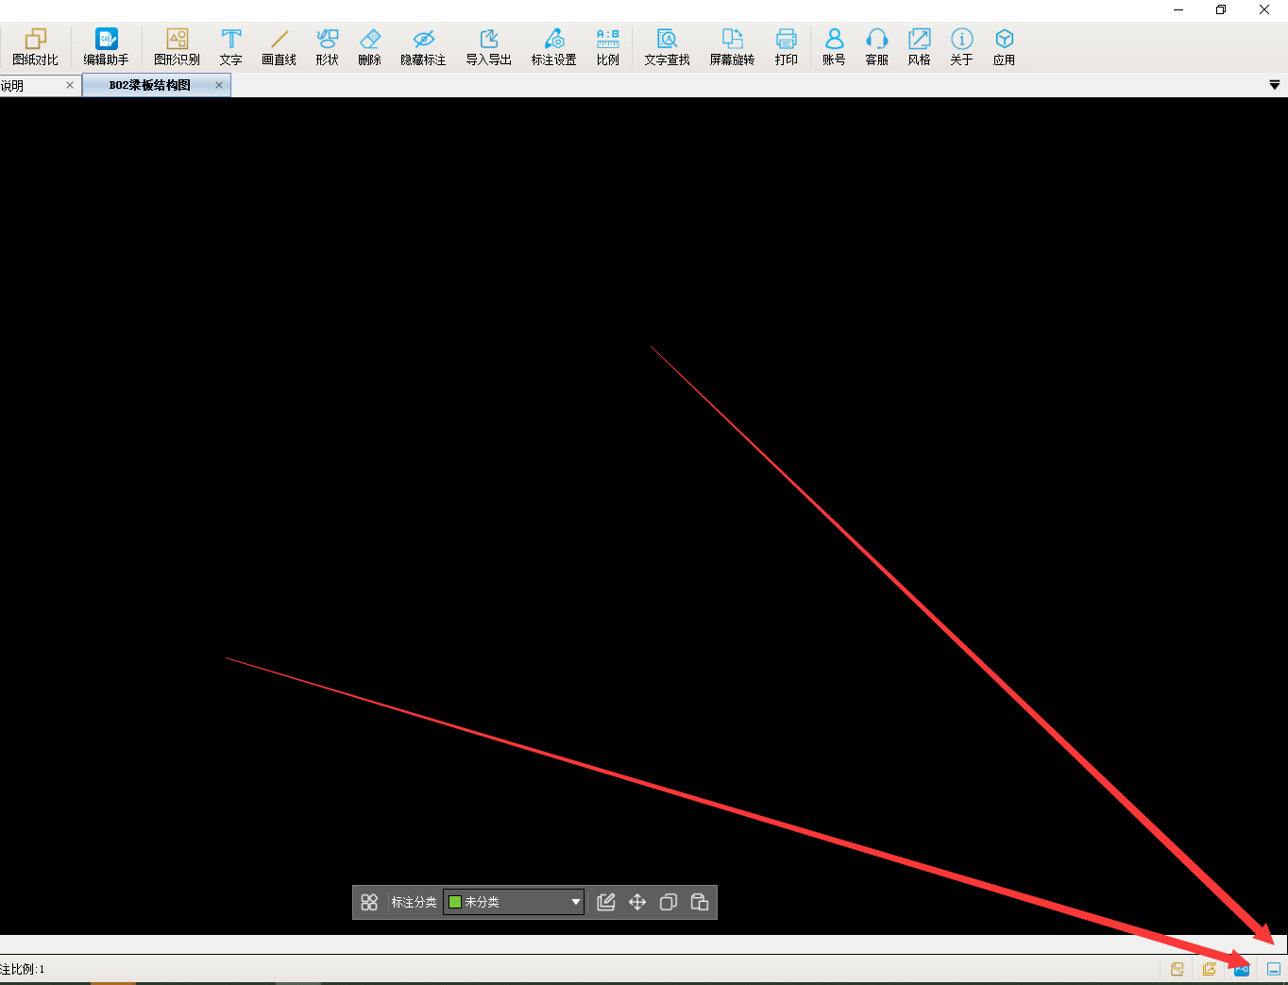Image resolution: width=1288 pixels, height=985 pixels.
Task: Expand the 未分类 annotation category dropdown
Action: coord(575,902)
